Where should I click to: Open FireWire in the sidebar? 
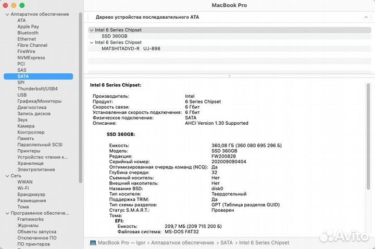pos(26,51)
